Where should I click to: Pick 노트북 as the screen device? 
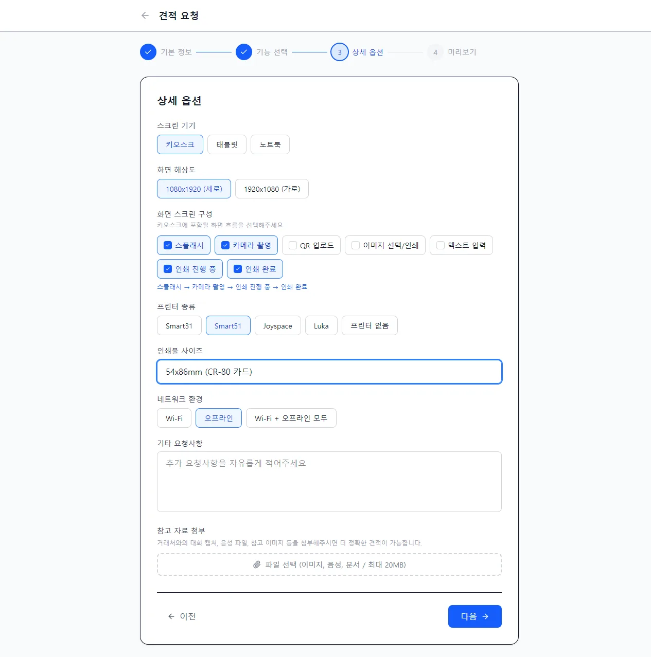[x=270, y=144]
